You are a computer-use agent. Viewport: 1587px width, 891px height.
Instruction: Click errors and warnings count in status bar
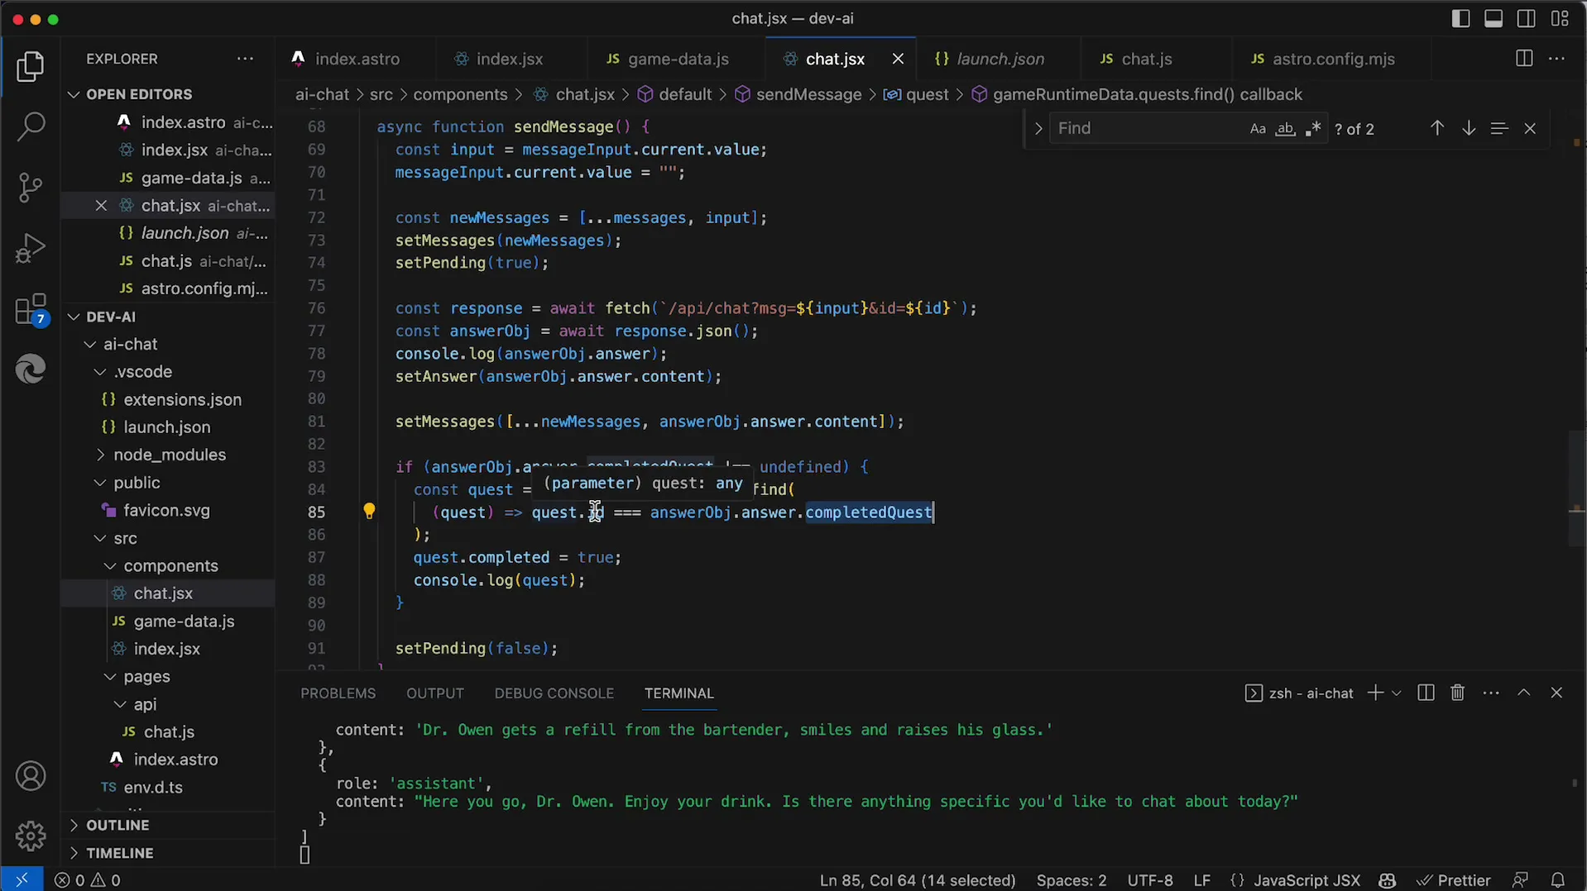click(x=88, y=880)
